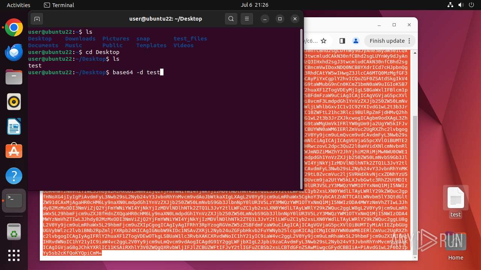Click the final base64 line ending 'QpiCmM='
Viewport: 481px width, 270px height.
[72, 253]
